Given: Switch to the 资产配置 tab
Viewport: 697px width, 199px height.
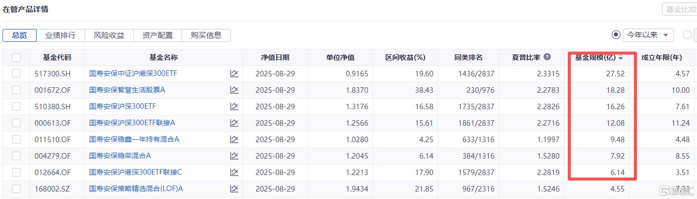Looking at the screenshot, I should click(x=158, y=35).
